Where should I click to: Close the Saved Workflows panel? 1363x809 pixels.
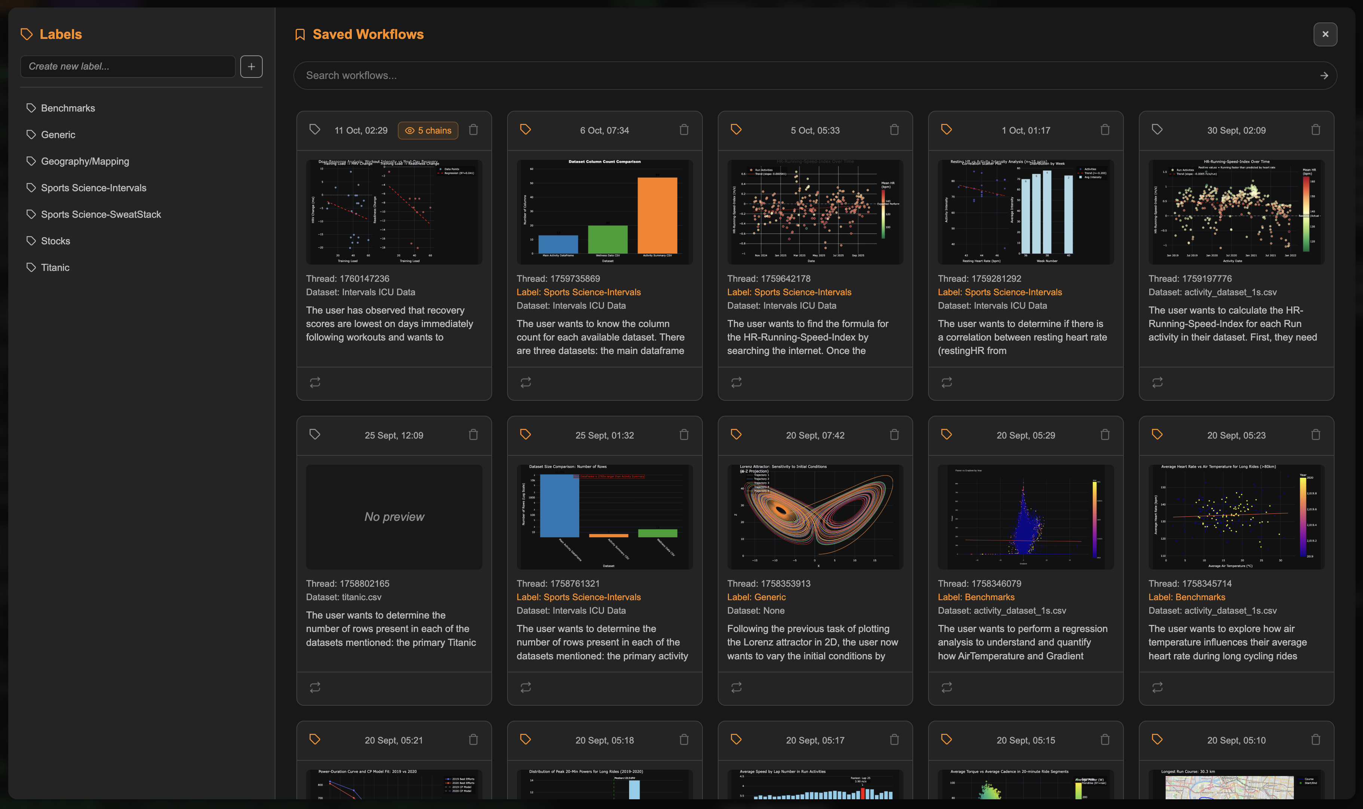point(1325,34)
